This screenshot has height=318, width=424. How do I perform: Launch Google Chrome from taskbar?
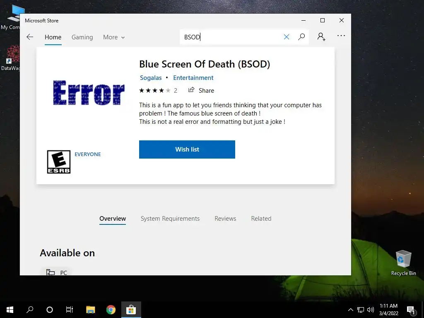pyautogui.click(x=111, y=310)
